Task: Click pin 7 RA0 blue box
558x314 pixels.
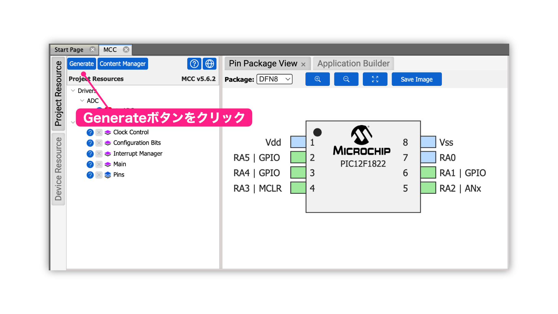Action: [428, 157]
